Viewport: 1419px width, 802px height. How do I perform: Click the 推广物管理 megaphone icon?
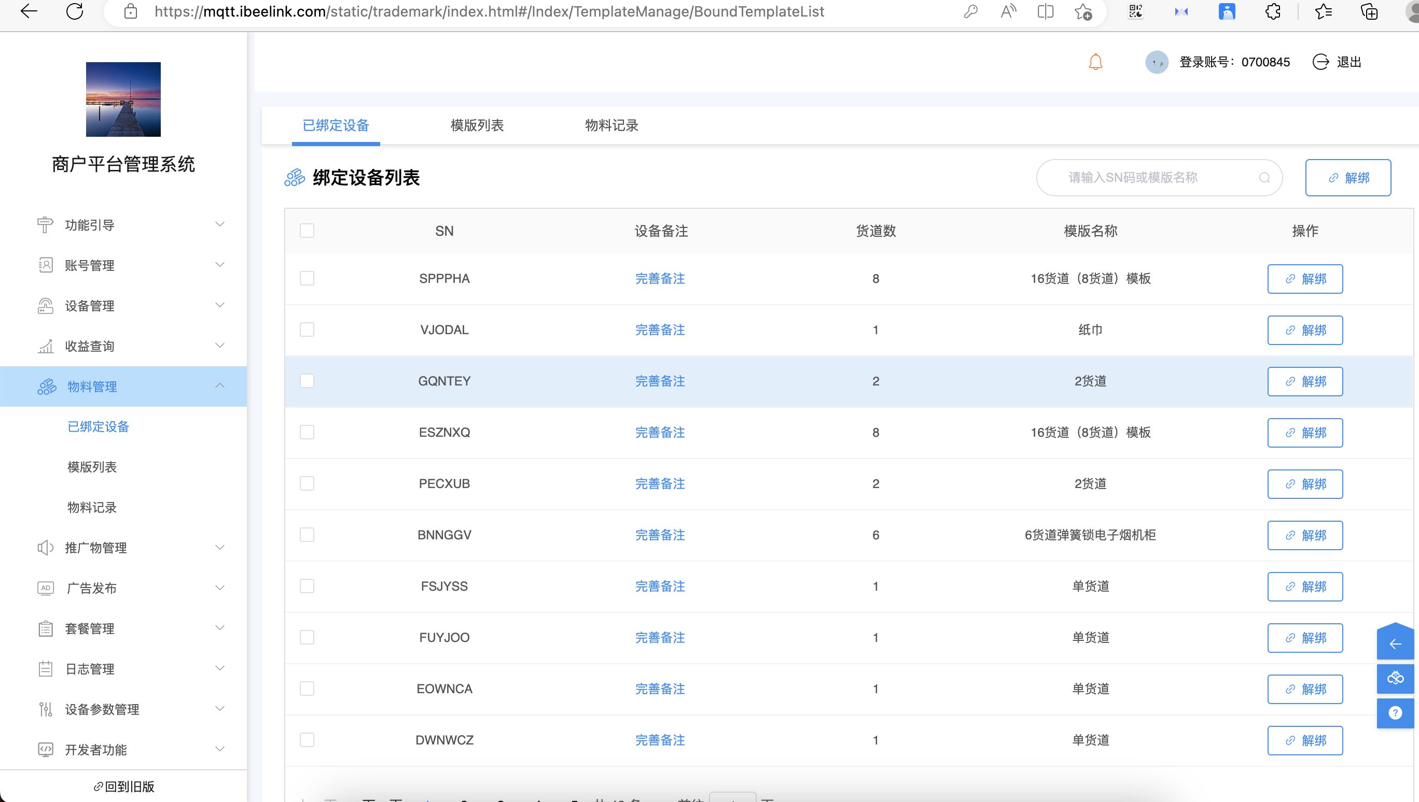click(45, 548)
